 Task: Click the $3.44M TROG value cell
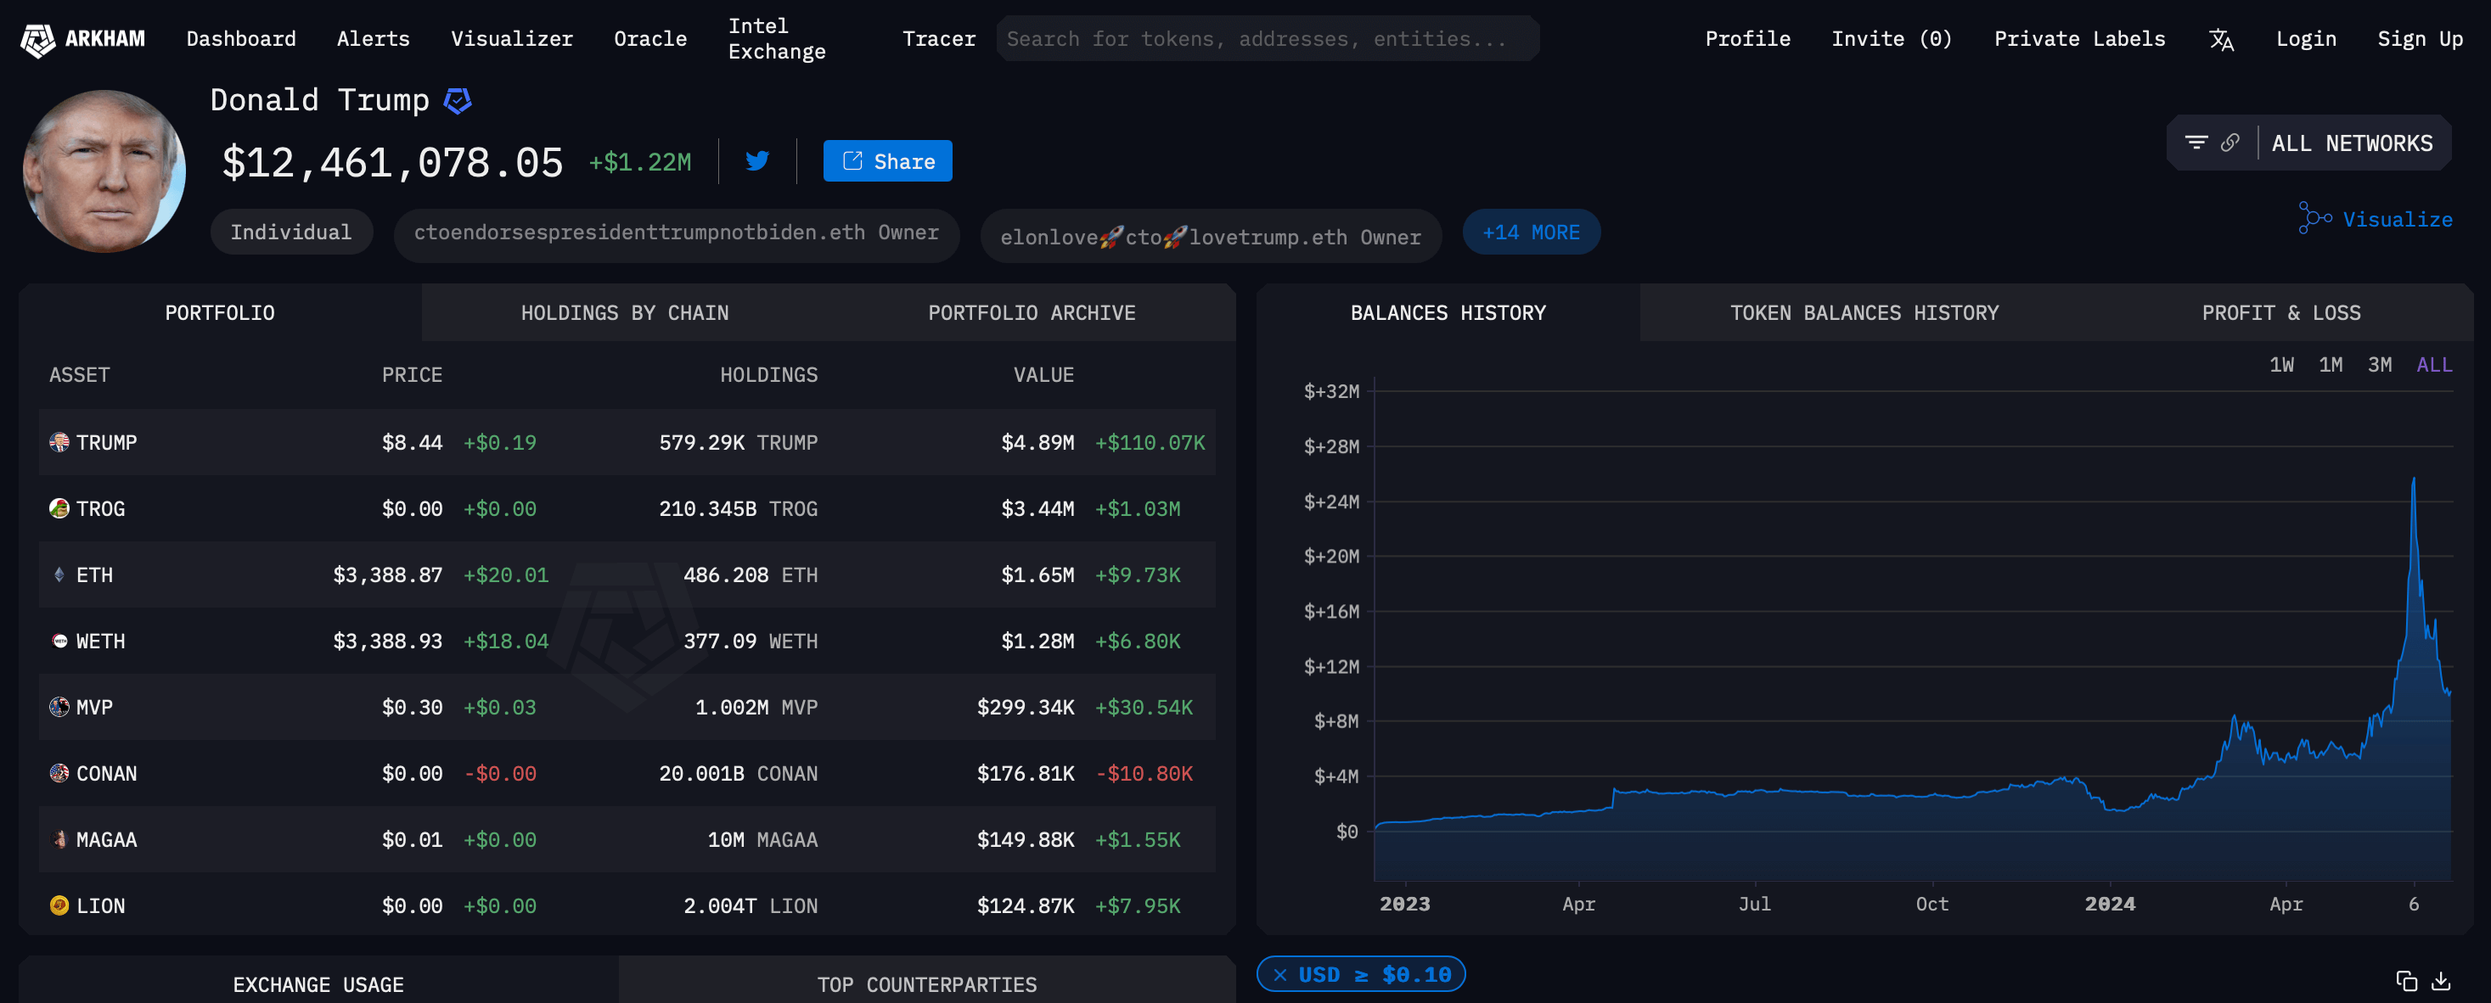pos(1037,509)
